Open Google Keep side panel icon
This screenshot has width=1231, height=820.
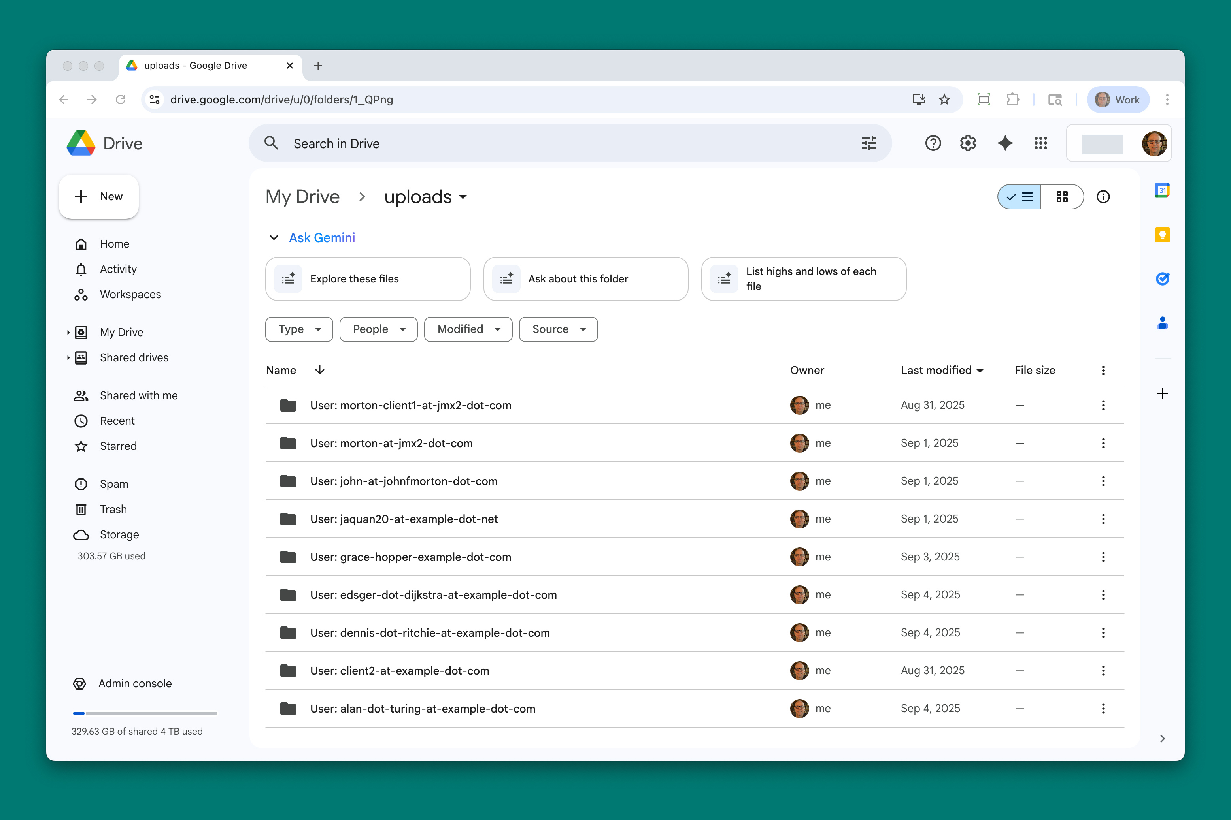1162,235
